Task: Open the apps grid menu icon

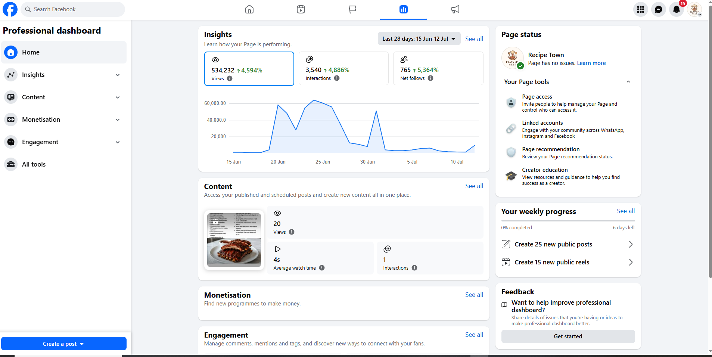Action: pyautogui.click(x=641, y=9)
